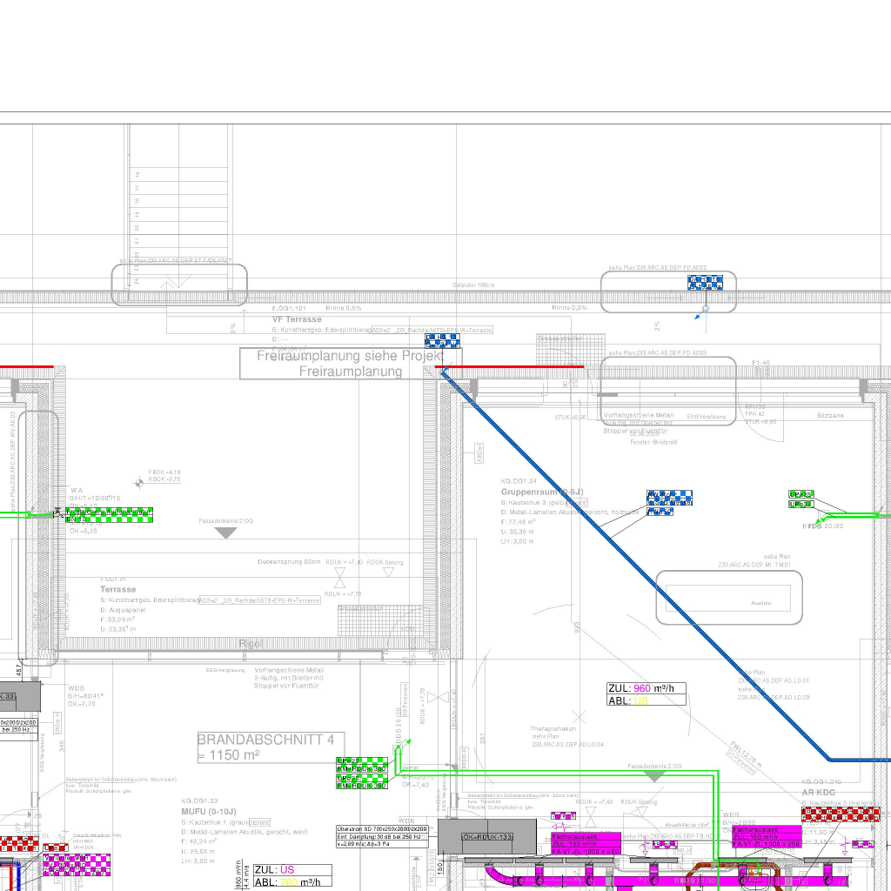
Task: Select the gray 'OK=RDUK-133' label
Action: point(487,837)
